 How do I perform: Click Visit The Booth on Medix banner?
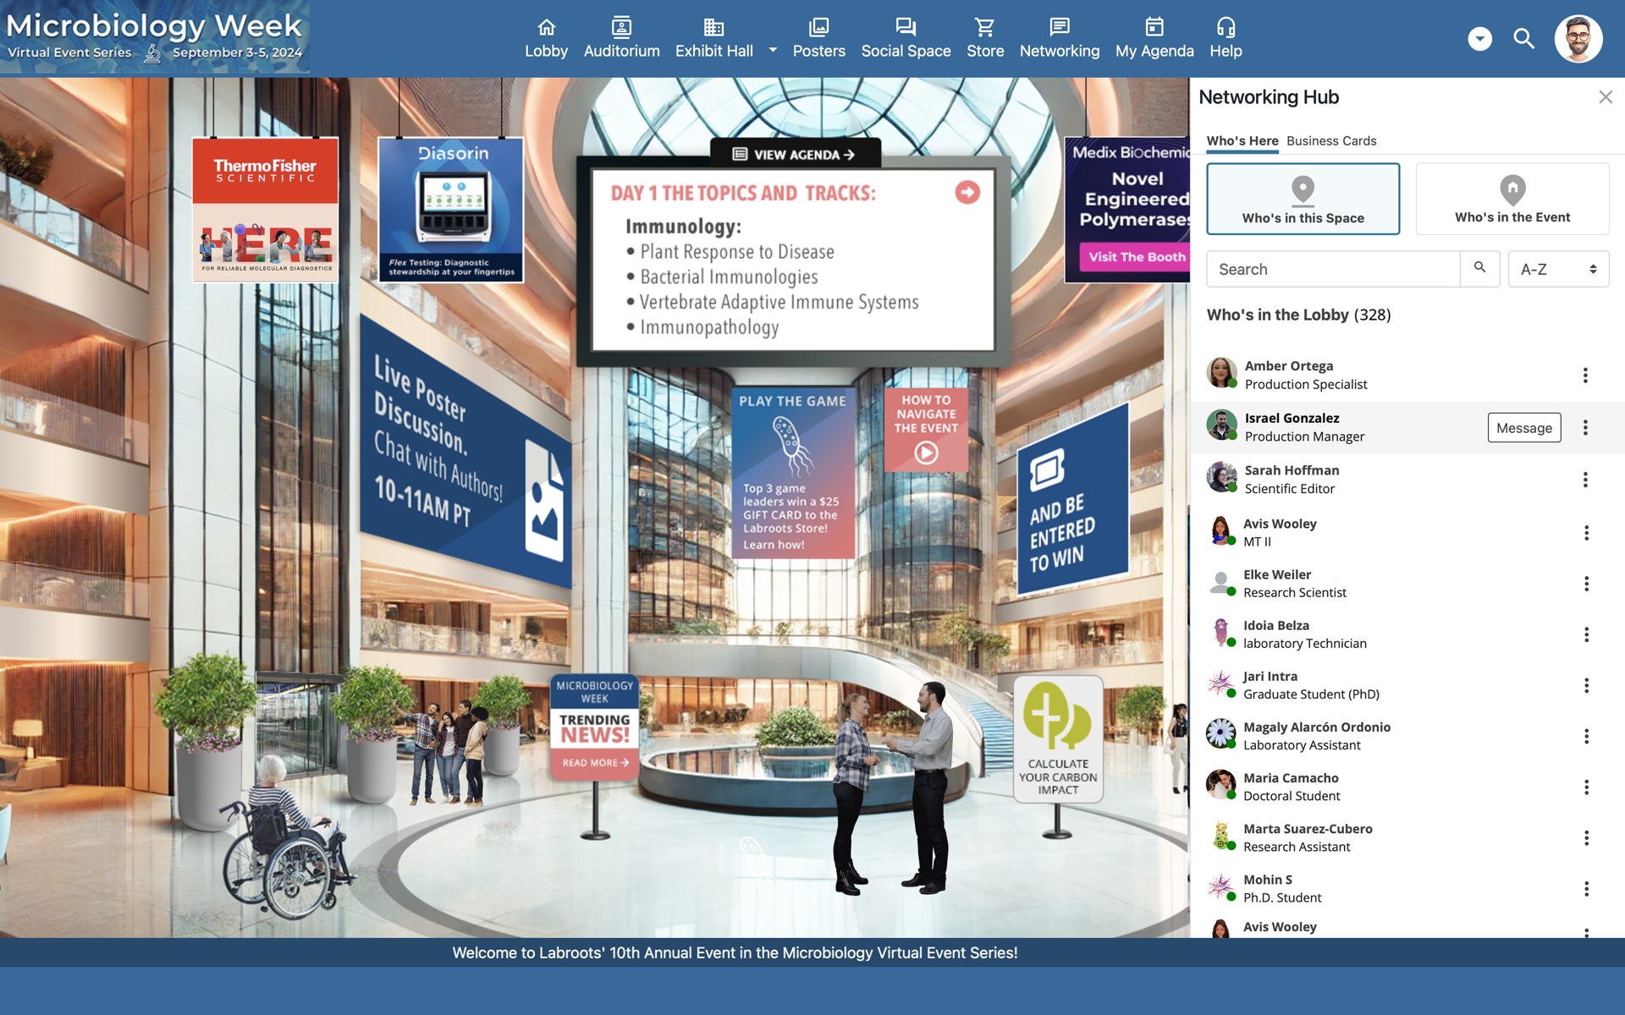coord(1135,257)
